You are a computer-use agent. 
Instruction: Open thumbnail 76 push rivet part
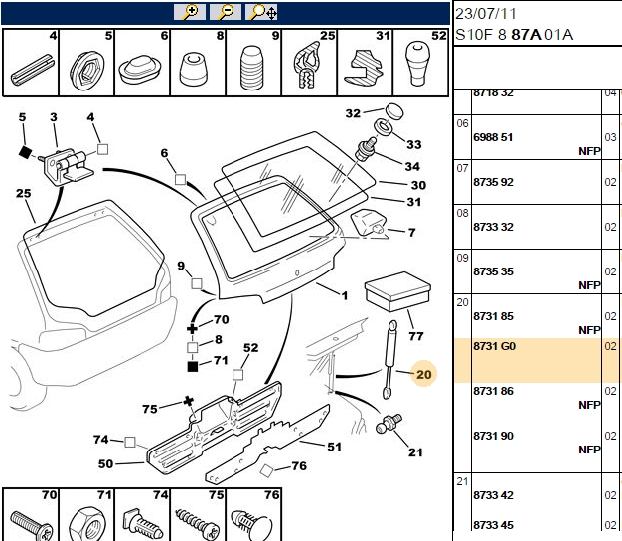[x=253, y=515]
